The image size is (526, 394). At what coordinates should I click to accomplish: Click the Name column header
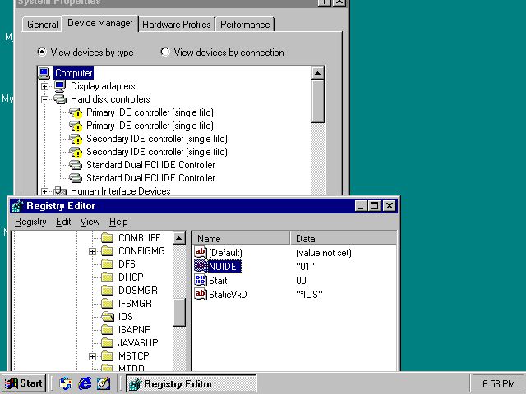[x=241, y=239]
